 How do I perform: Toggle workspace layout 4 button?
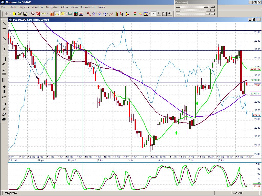pos(169,14)
